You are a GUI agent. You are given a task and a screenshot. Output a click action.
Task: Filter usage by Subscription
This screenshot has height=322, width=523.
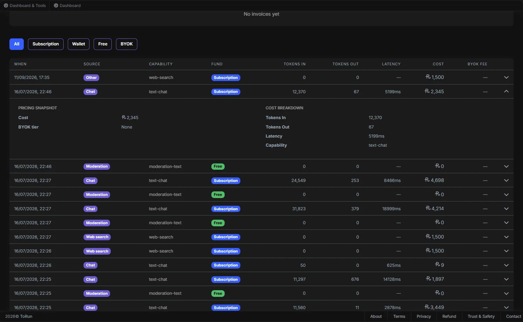click(46, 44)
